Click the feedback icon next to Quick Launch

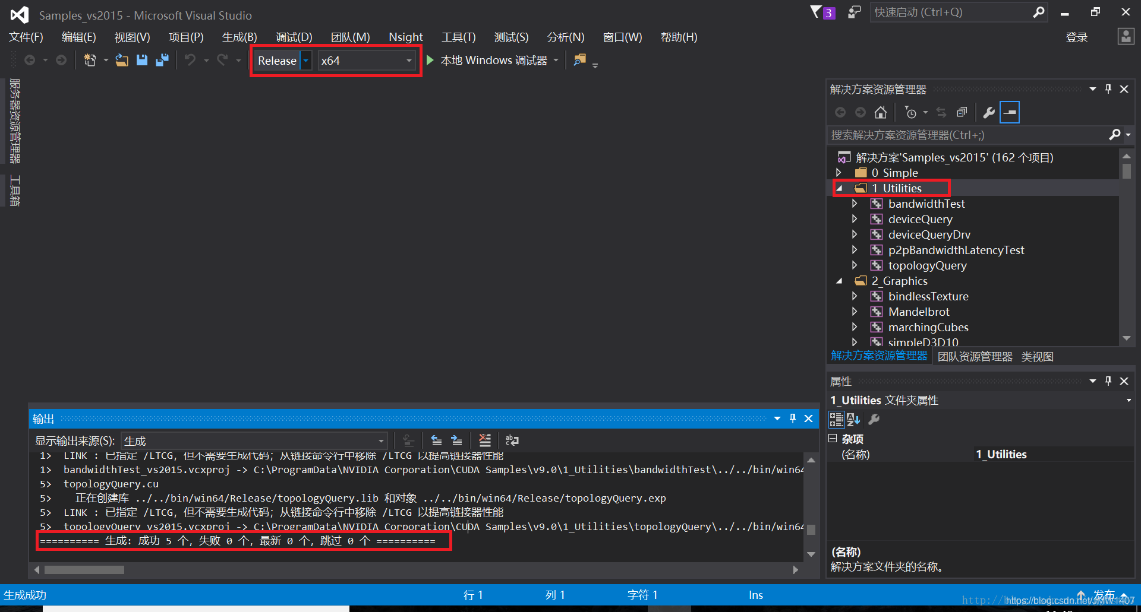(x=854, y=12)
